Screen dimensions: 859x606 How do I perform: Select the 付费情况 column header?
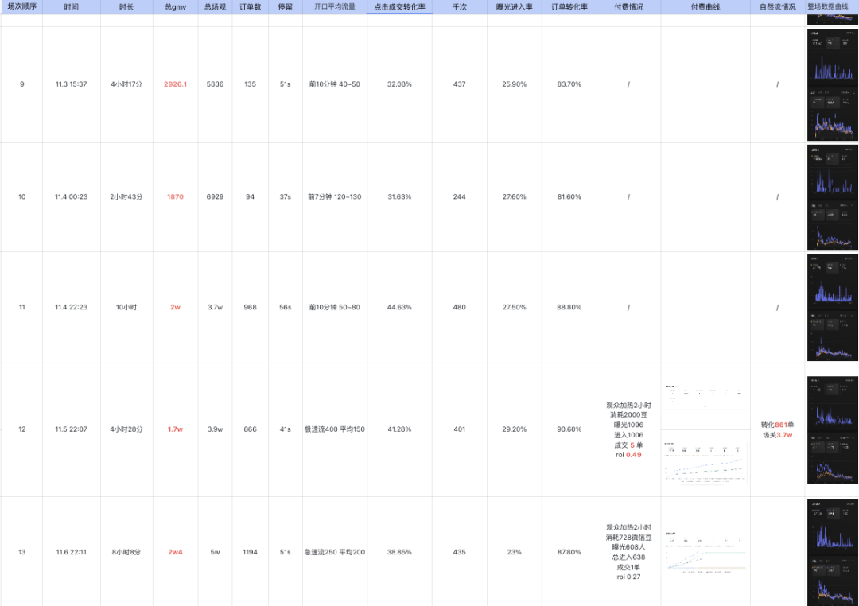click(629, 7)
